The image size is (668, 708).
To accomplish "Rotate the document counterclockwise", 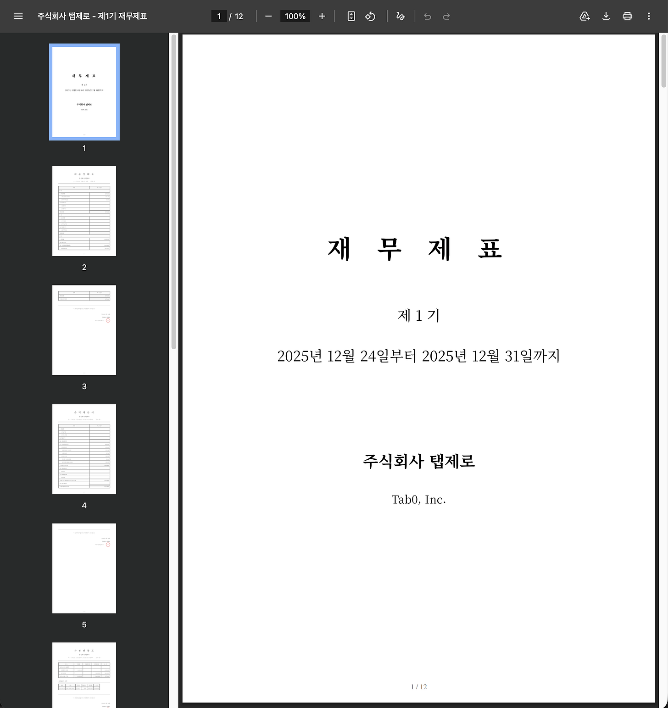I will tap(370, 16).
